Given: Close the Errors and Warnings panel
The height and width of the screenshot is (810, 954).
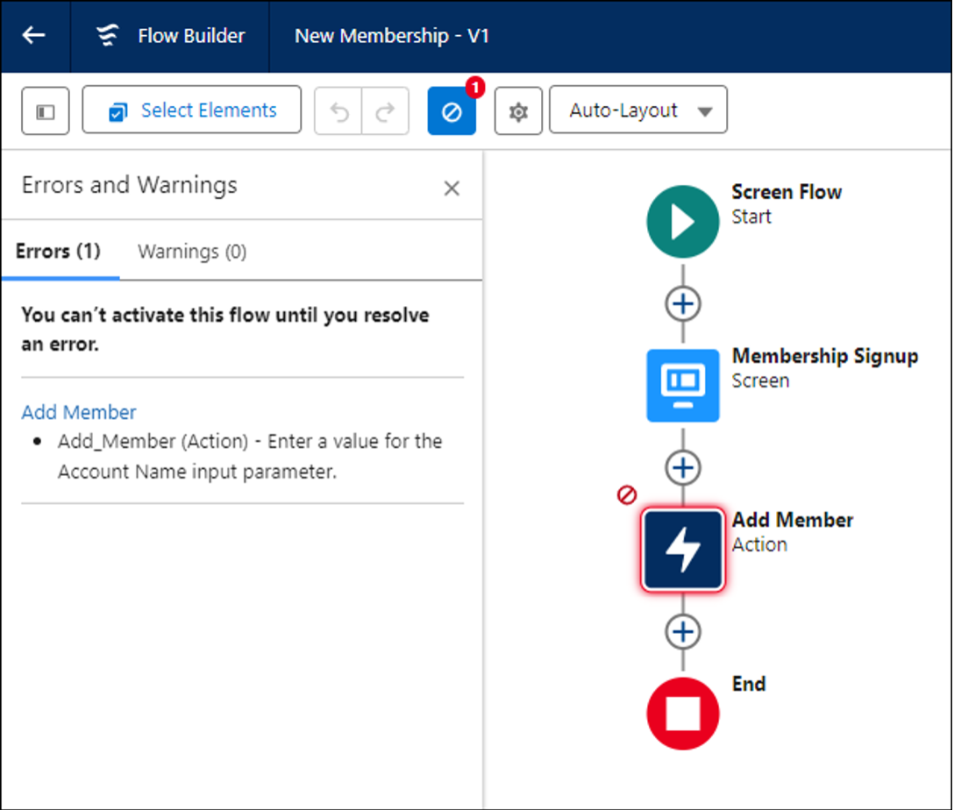Looking at the screenshot, I should pyautogui.click(x=452, y=188).
